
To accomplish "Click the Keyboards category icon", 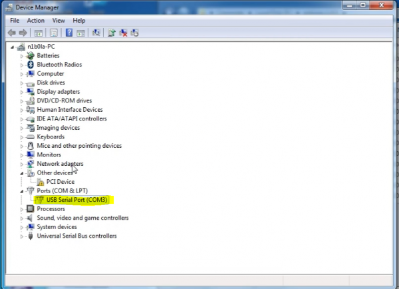I will pos(31,137).
